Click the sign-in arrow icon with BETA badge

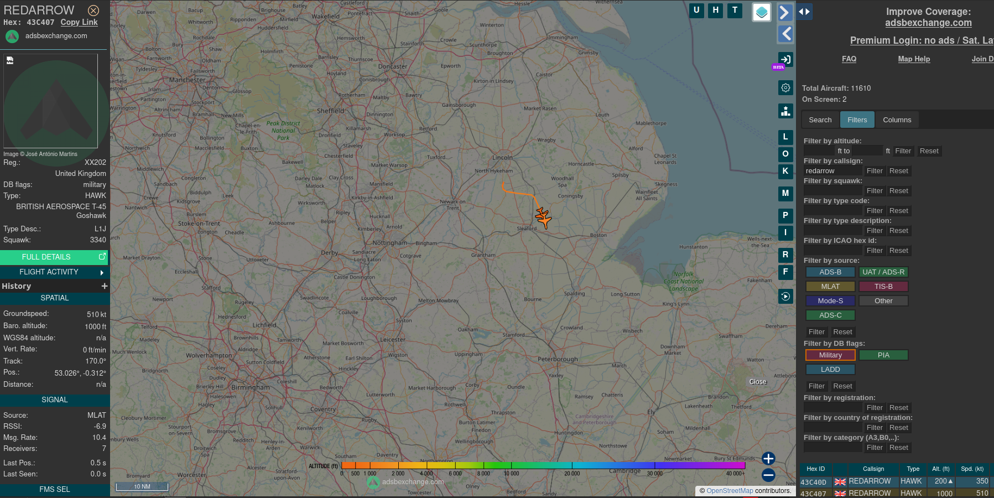[785, 60]
